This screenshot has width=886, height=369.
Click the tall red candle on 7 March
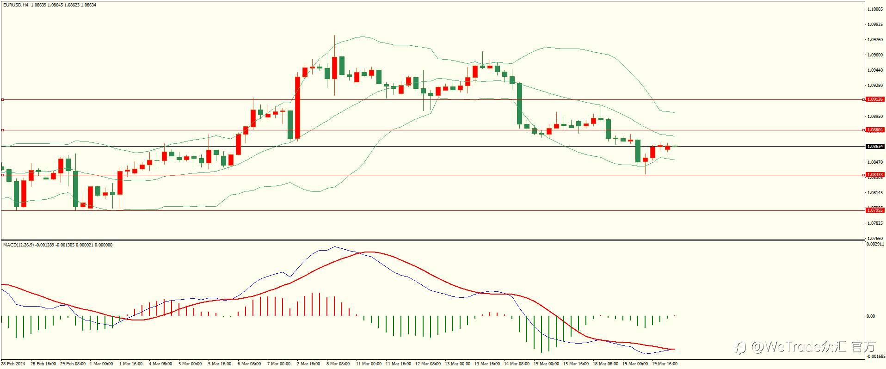pyautogui.click(x=297, y=107)
